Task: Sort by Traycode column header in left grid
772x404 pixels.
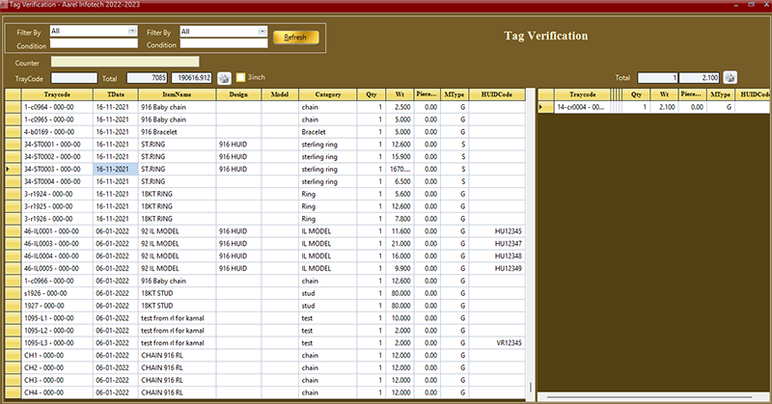Action: tap(57, 94)
